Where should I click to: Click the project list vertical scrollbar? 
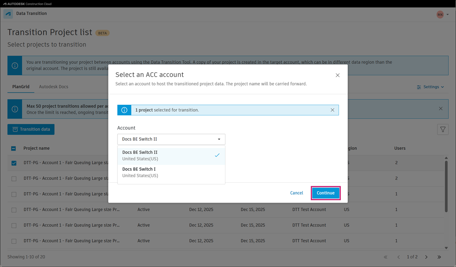click(x=446, y=186)
